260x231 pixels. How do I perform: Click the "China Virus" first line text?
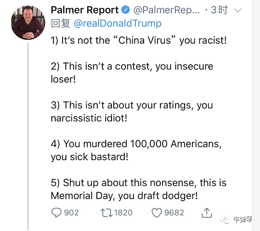(138, 40)
